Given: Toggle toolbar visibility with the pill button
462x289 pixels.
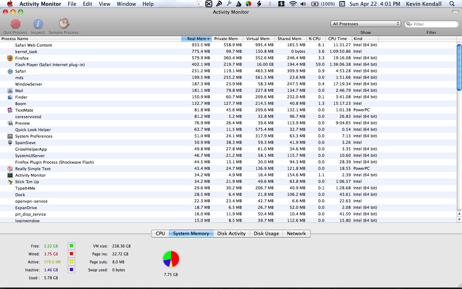Looking at the screenshot, I should (x=456, y=12).
